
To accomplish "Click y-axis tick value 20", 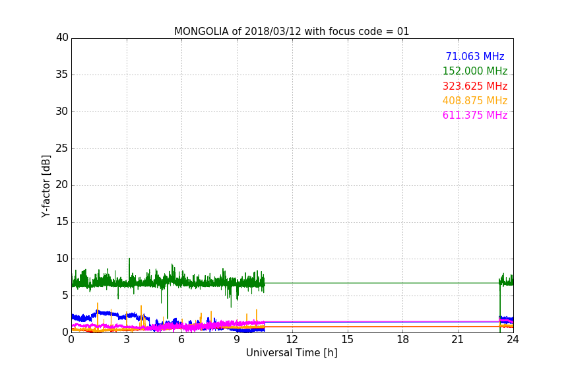I will coord(62,185).
